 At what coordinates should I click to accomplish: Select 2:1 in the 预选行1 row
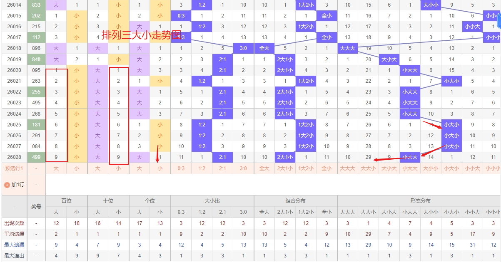tap(222, 168)
